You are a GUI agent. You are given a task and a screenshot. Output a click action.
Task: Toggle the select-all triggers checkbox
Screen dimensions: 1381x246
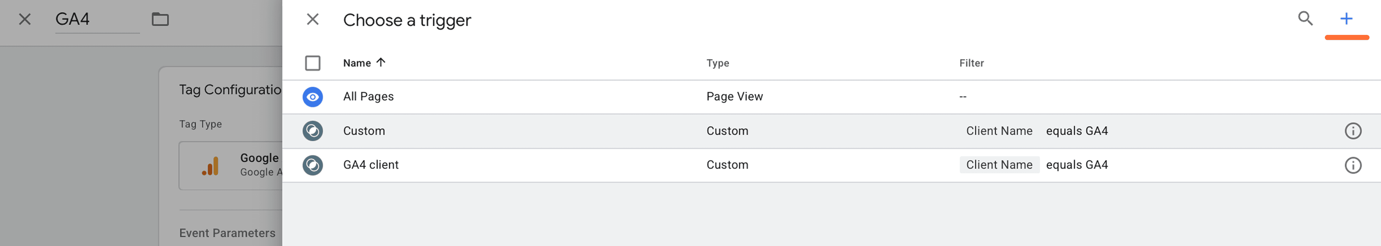pyautogui.click(x=313, y=63)
